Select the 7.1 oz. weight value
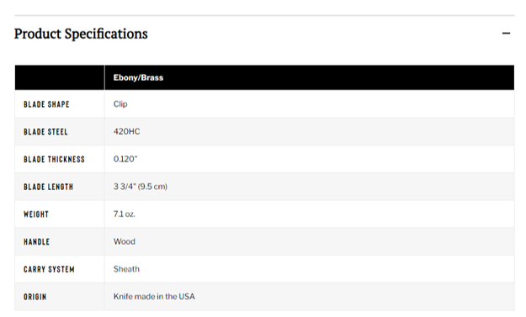Viewport: 526px width, 317px height. 124,214
